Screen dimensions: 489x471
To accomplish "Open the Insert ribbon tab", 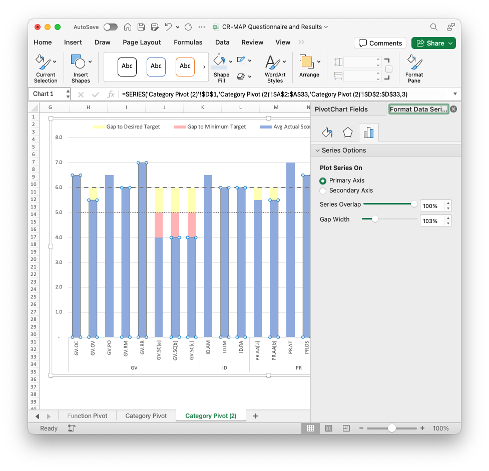I will coord(73,42).
